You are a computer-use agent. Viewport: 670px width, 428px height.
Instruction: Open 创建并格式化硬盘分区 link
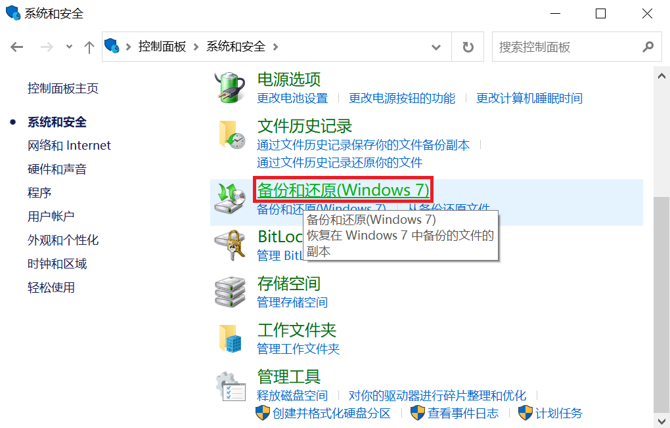click(x=332, y=413)
